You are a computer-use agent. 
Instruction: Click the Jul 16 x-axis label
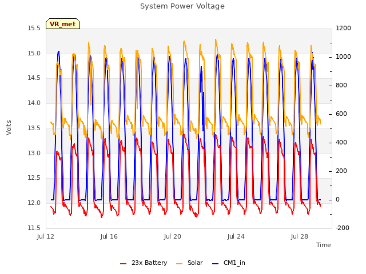point(109,236)
